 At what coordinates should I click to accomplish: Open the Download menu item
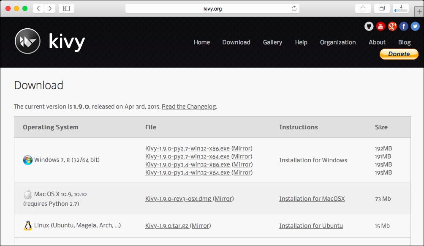click(236, 42)
